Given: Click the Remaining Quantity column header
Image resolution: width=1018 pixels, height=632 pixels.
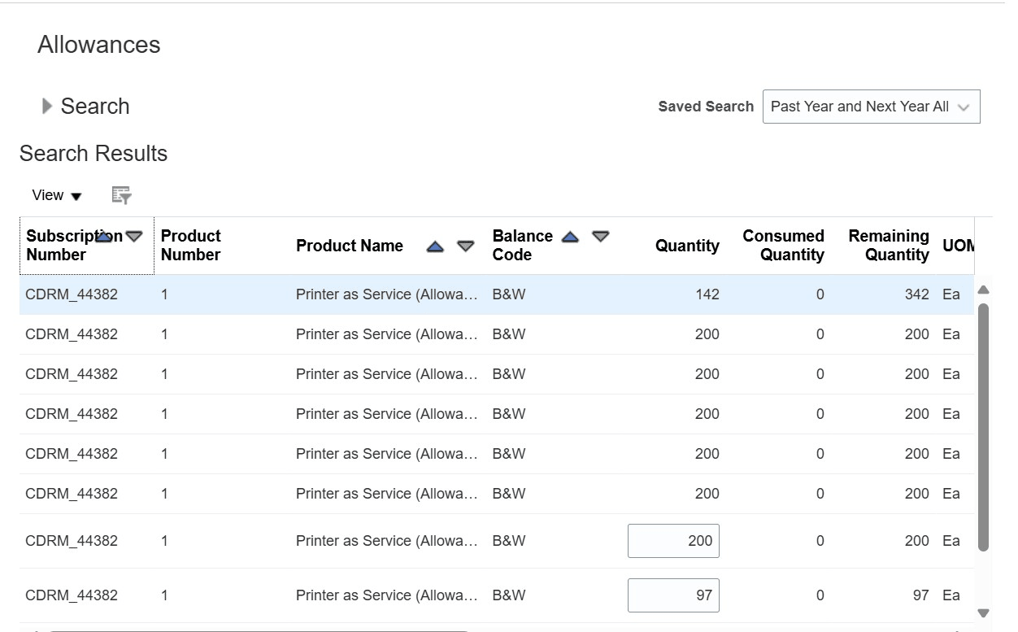Looking at the screenshot, I should 888,246.
